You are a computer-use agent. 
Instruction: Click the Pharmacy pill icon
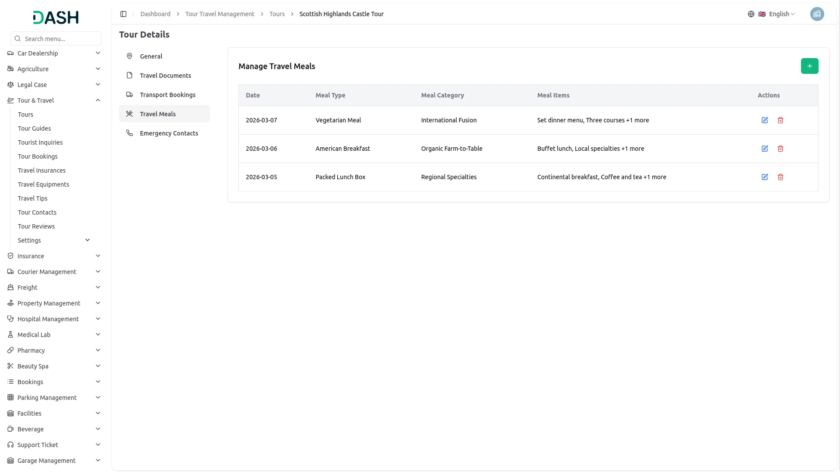[x=10, y=351]
